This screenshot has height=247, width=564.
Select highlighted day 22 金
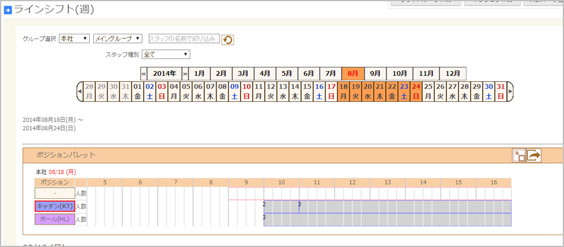392,92
